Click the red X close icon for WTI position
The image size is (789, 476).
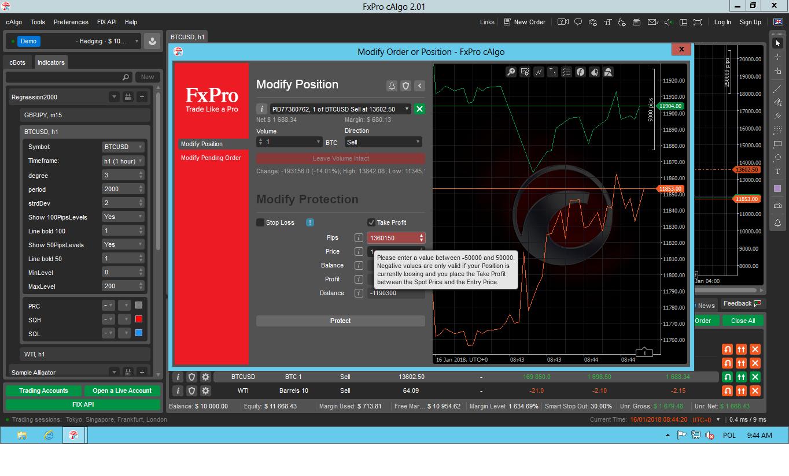[755, 391]
